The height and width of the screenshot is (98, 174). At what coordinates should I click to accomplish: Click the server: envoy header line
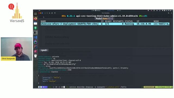tap(44, 66)
